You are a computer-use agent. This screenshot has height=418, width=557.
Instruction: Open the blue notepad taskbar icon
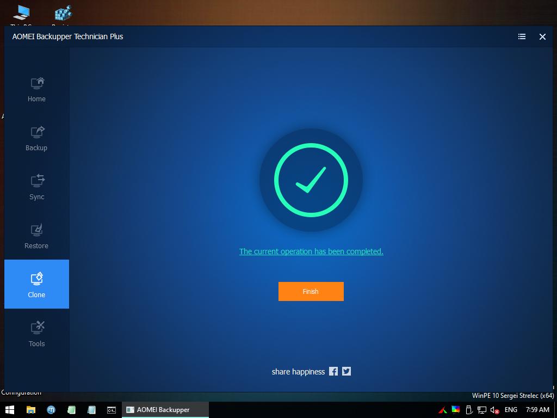(91, 410)
